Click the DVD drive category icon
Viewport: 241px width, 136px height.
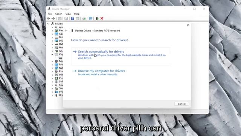pos(56,44)
